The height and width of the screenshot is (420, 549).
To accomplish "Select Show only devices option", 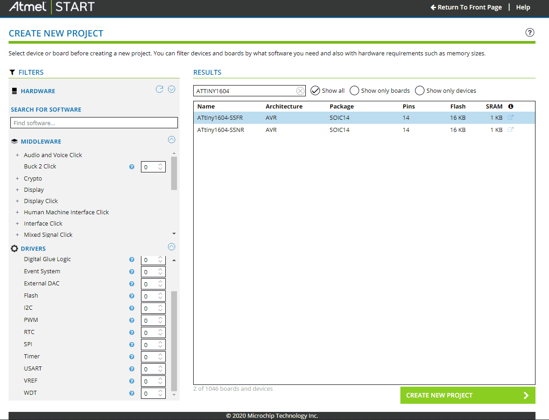I will point(420,90).
